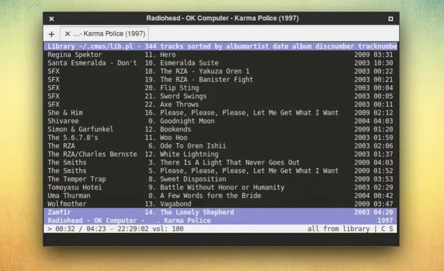444x271 pixels.
Task: Close the terminal window with X icon
Action: [x=52, y=19]
